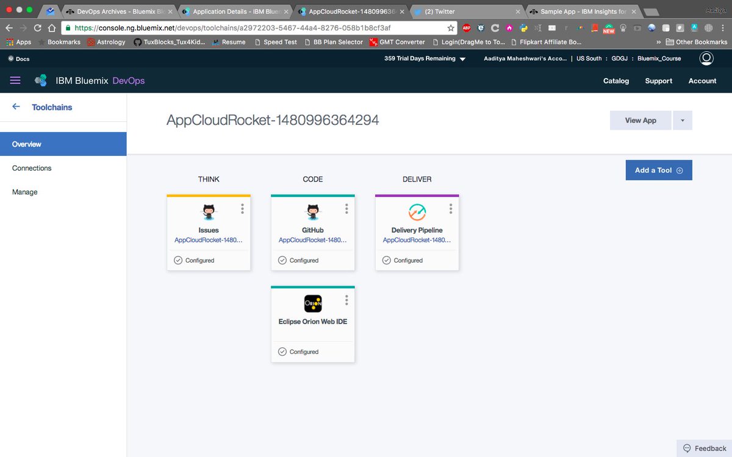
Task: Open the BB Plan Selector bookmark
Action: pos(333,42)
